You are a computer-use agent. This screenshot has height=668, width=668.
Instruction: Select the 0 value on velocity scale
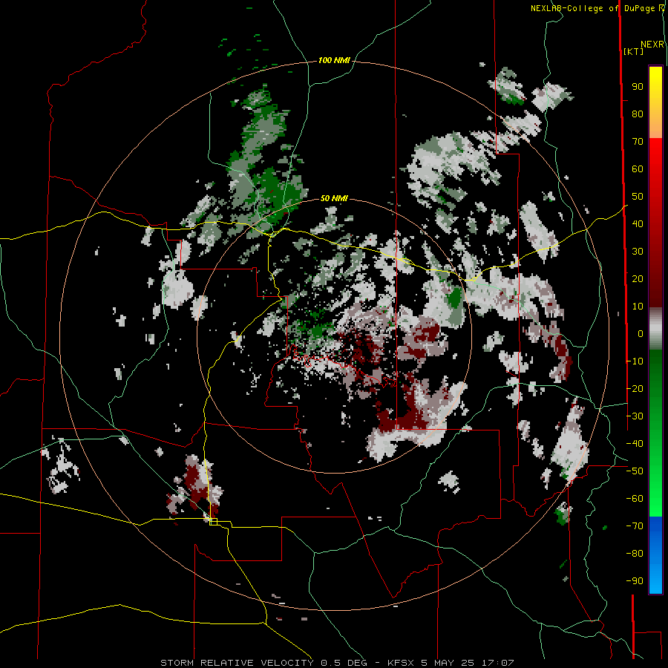pos(641,334)
